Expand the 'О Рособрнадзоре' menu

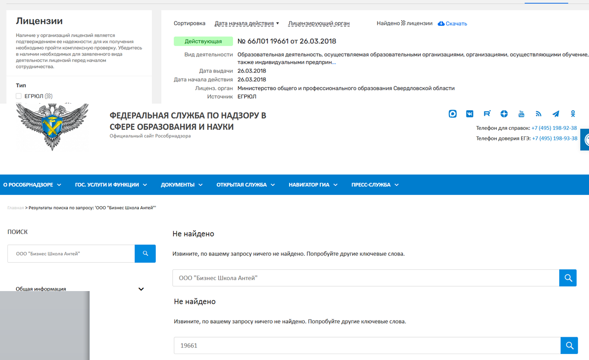click(32, 185)
